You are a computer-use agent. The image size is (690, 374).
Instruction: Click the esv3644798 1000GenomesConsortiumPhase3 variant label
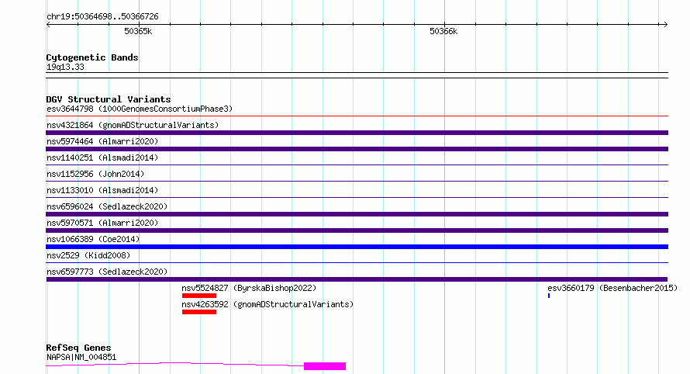(x=140, y=109)
